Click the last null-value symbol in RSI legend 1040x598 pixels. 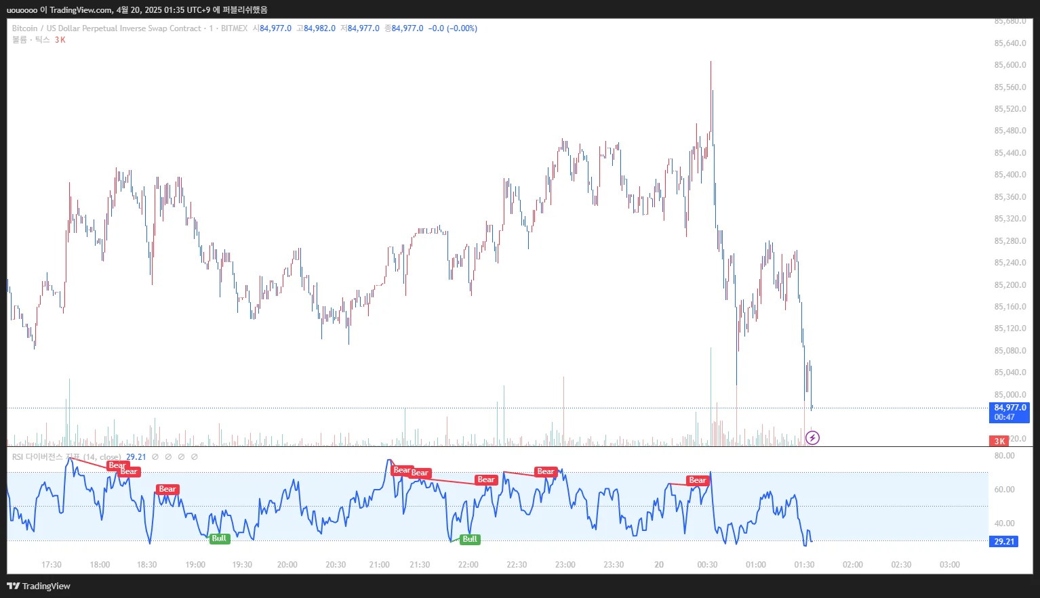point(195,457)
